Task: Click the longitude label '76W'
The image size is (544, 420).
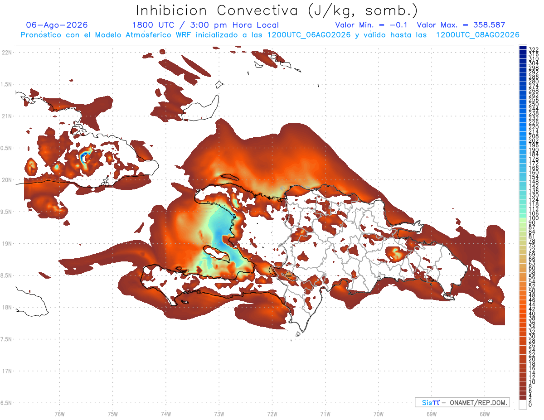Action: click(x=59, y=413)
